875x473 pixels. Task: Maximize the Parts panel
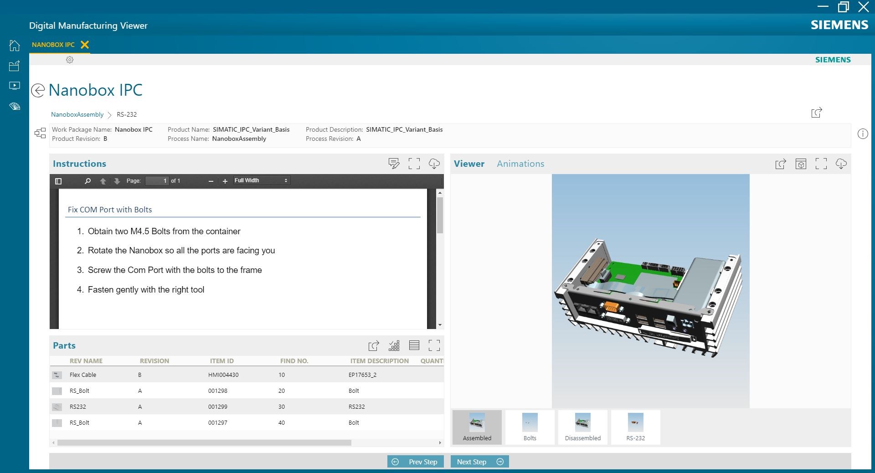pyautogui.click(x=434, y=346)
